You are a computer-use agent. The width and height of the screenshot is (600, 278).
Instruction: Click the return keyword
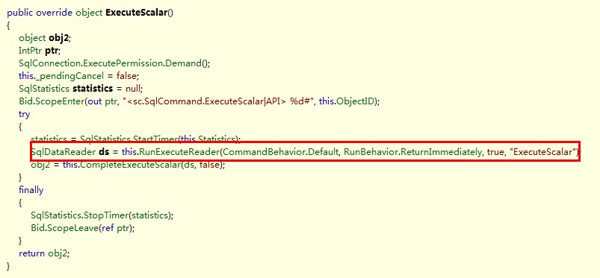coord(31,253)
